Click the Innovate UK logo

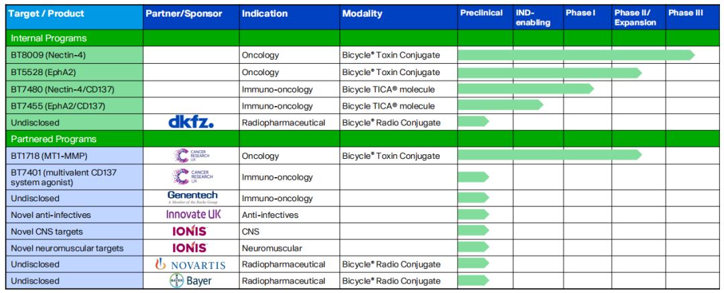(x=194, y=215)
